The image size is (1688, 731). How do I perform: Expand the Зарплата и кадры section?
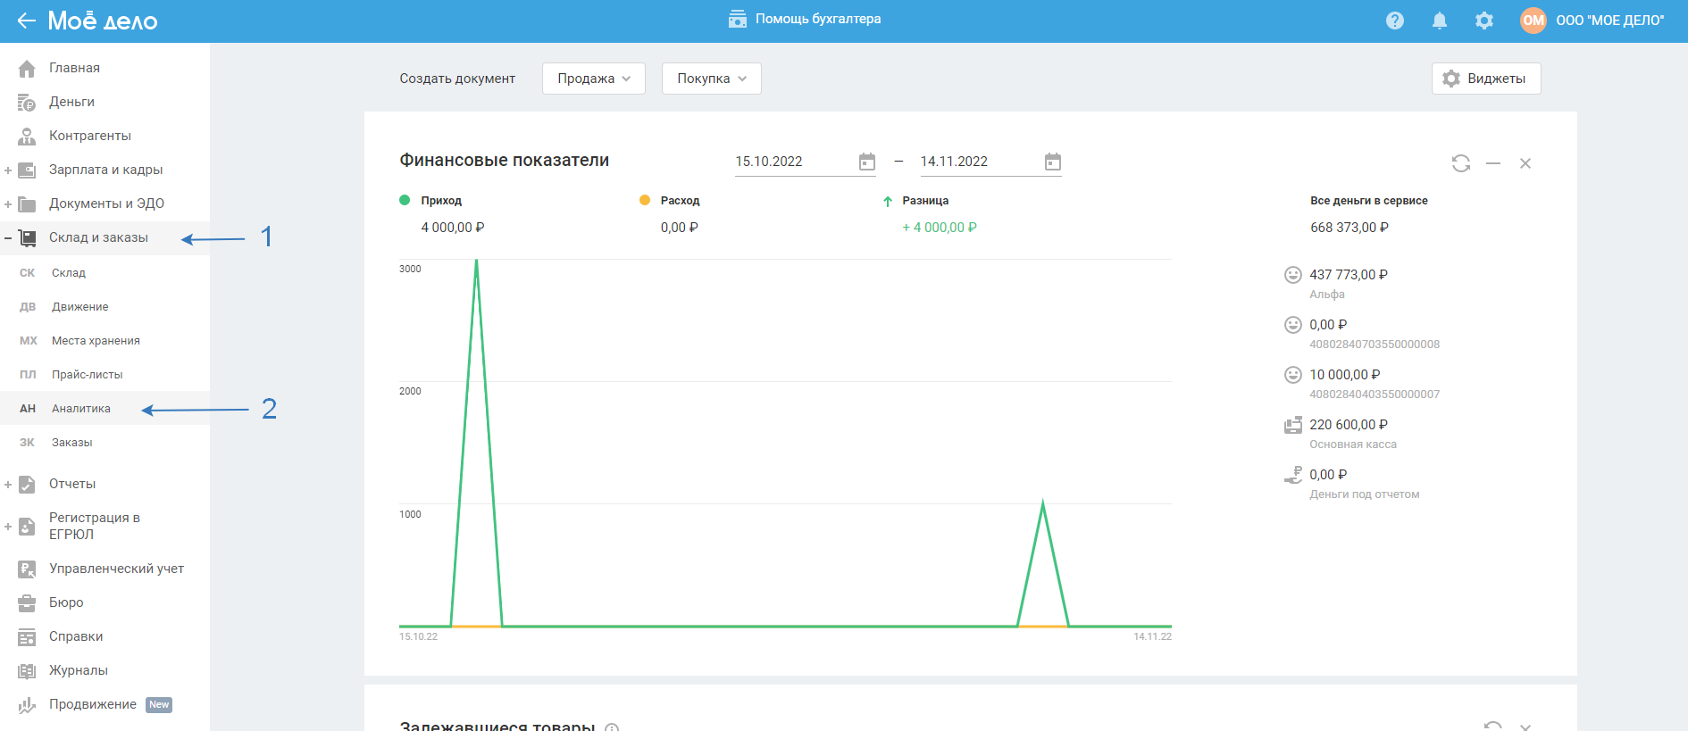click(8, 170)
